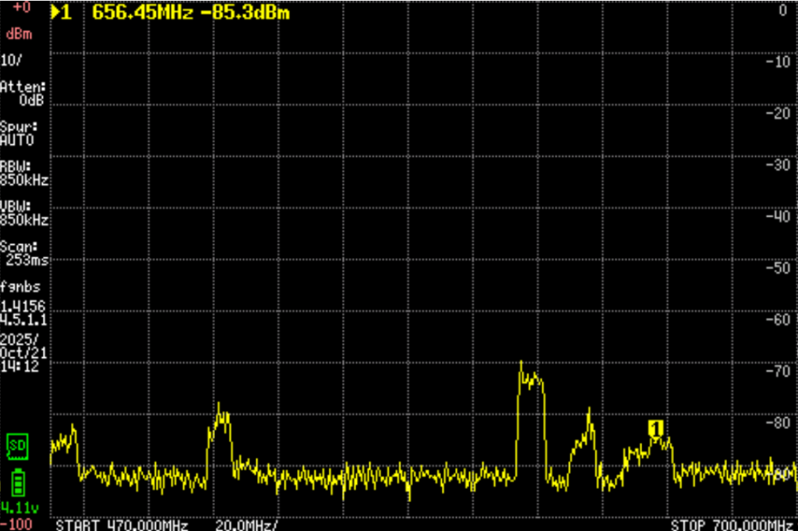This screenshot has width=798, height=531.
Task: Open the RBW: 850kHz setting
Action: click(x=24, y=173)
